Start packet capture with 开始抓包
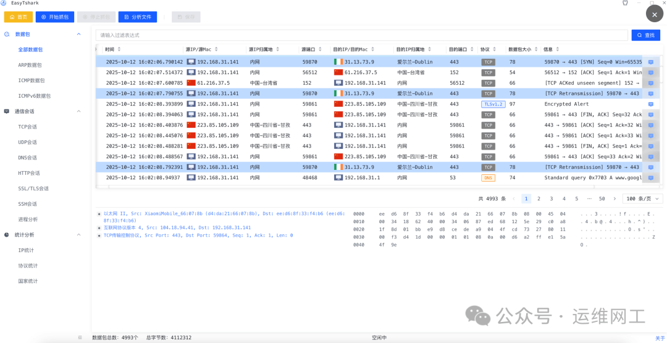The height and width of the screenshot is (343, 667). 54,17
